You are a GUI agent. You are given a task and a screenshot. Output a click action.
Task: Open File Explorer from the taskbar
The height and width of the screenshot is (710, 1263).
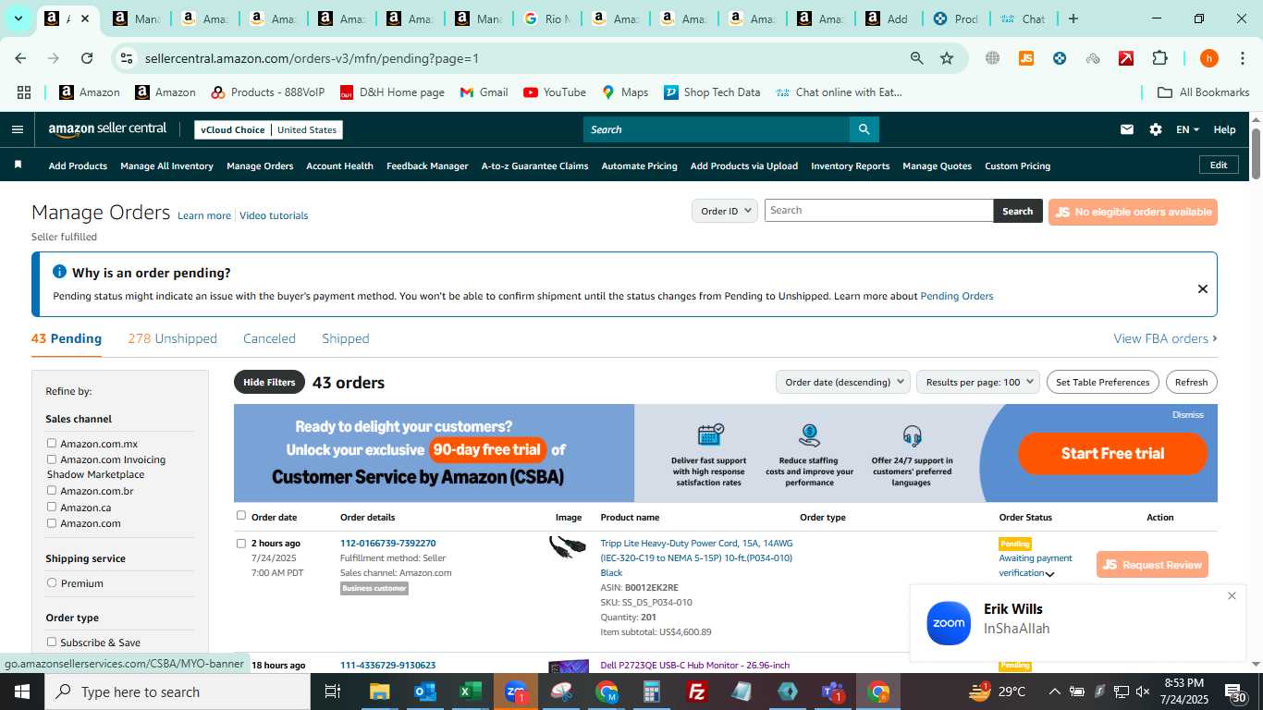pos(380,692)
